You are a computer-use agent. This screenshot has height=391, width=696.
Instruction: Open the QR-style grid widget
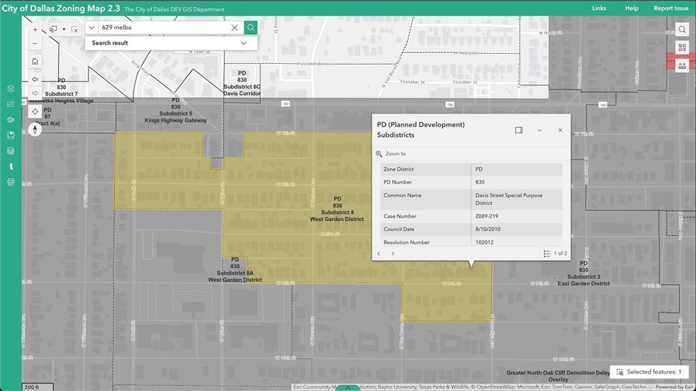pyautogui.click(x=682, y=48)
